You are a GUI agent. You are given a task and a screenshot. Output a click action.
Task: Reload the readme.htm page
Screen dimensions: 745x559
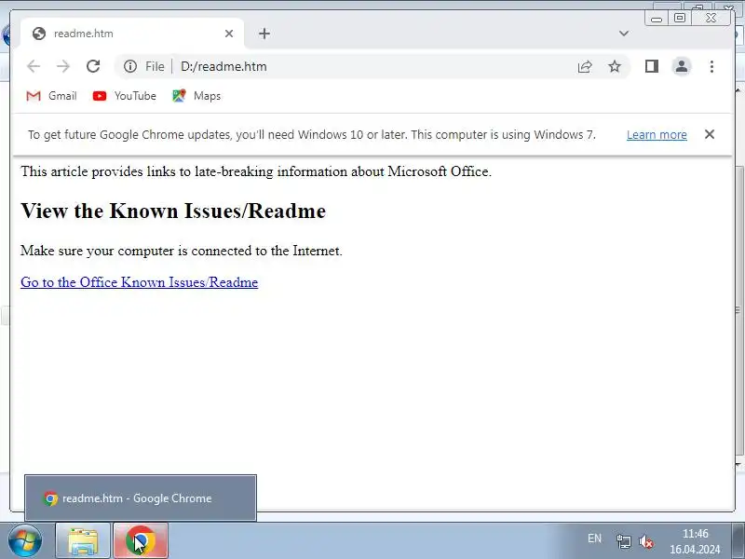click(93, 66)
